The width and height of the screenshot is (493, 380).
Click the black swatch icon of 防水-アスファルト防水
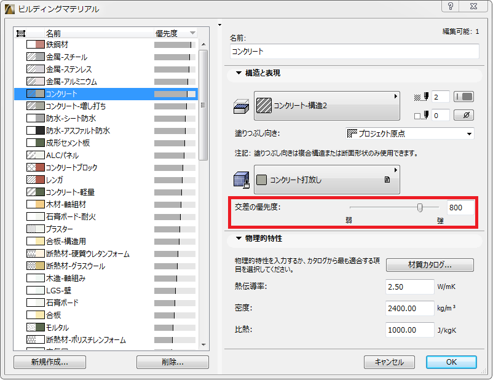[x=40, y=130]
